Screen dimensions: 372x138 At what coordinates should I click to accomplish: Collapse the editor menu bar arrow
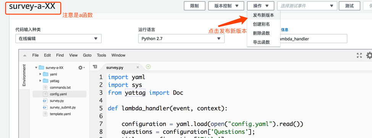25,55
